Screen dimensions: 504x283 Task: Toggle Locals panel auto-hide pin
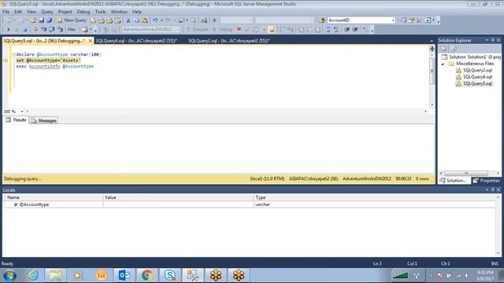tap(492, 189)
